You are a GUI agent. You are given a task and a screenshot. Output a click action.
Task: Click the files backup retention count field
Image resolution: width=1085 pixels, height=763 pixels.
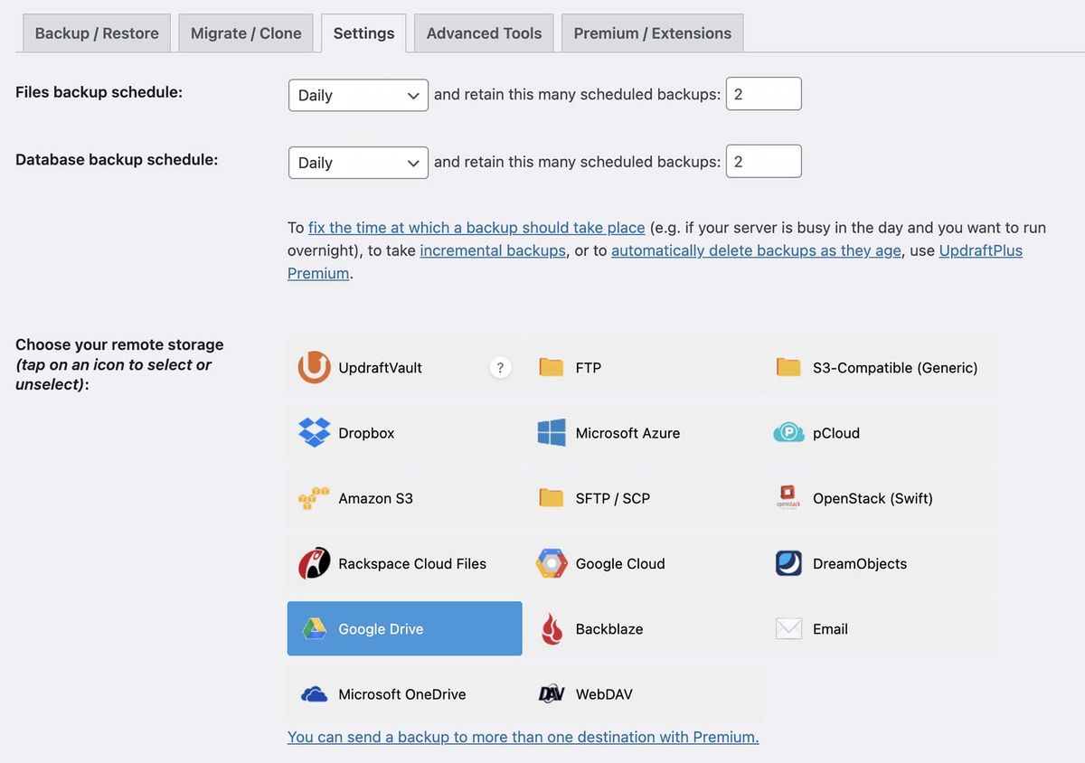click(763, 93)
